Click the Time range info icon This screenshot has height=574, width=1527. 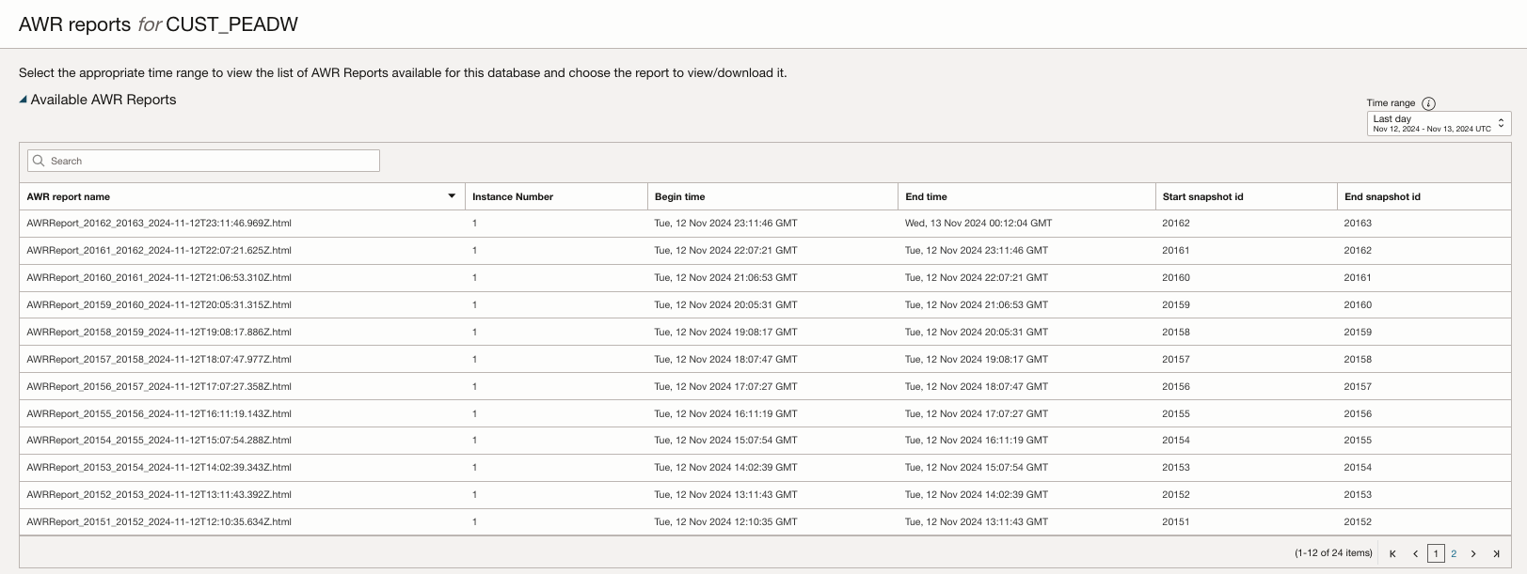[1428, 103]
